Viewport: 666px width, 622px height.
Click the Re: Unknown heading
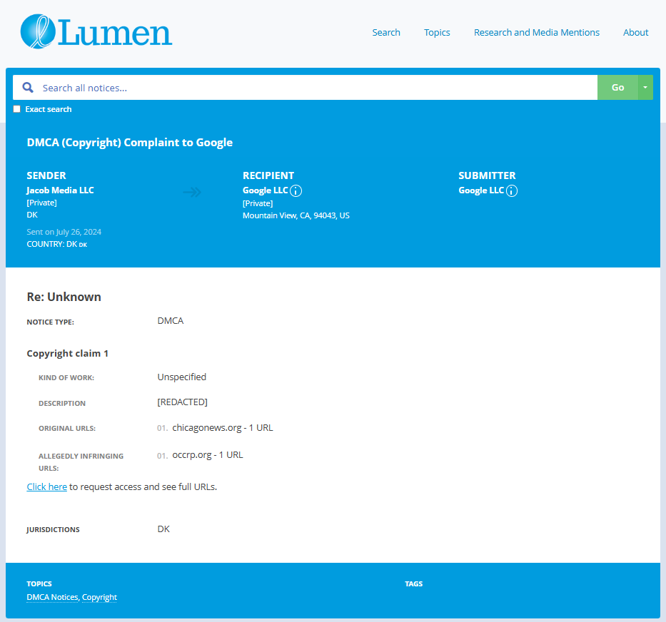click(x=64, y=296)
